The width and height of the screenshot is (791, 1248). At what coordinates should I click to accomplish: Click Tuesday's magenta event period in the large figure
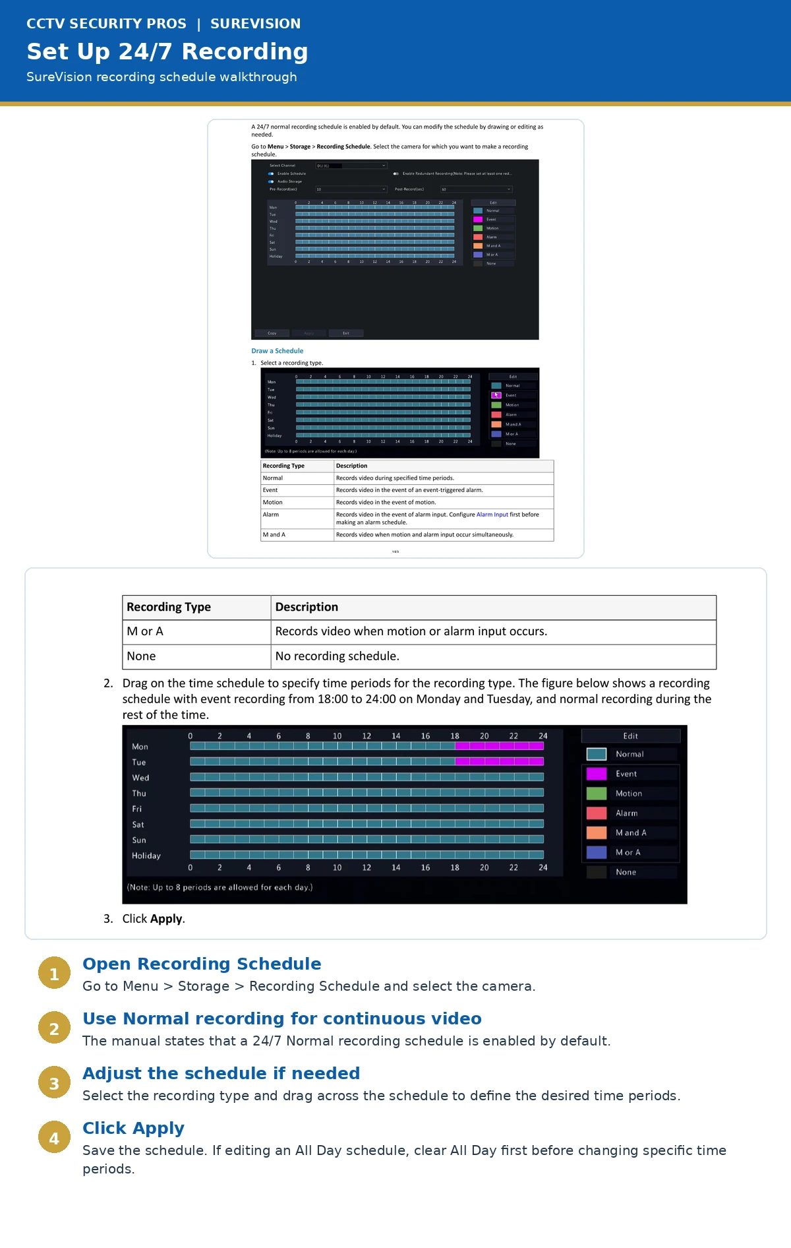pos(500,761)
